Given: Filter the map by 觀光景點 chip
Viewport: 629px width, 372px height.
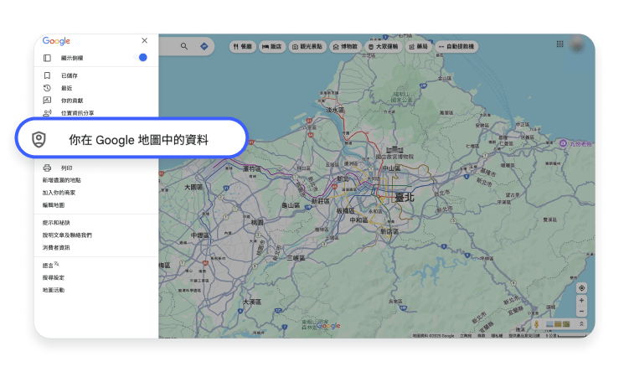Looking at the screenshot, I should pos(307,47).
